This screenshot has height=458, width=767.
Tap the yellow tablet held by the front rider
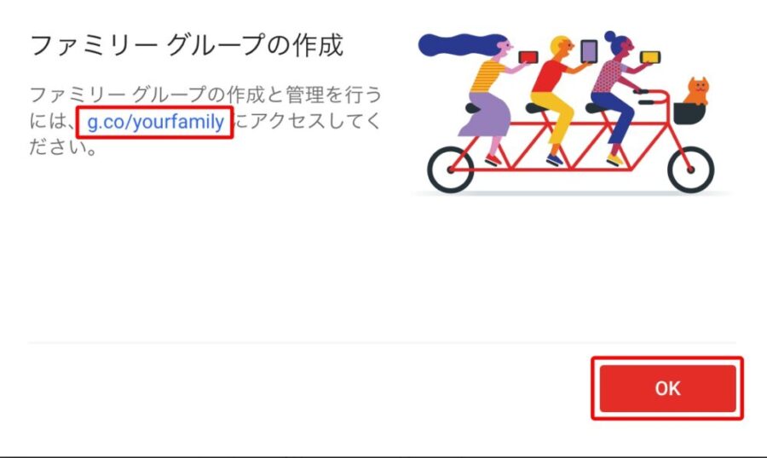tap(650, 57)
